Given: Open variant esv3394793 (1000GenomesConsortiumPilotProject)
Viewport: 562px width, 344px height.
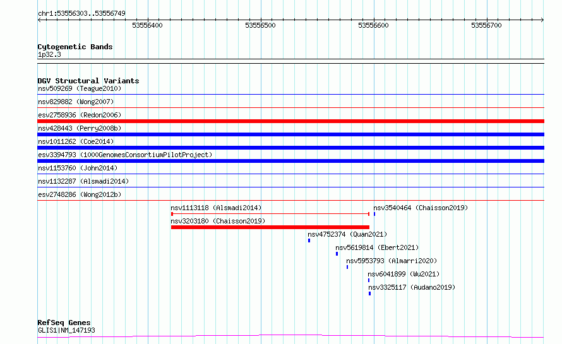Looking at the screenshot, I should pyautogui.click(x=125, y=155).
